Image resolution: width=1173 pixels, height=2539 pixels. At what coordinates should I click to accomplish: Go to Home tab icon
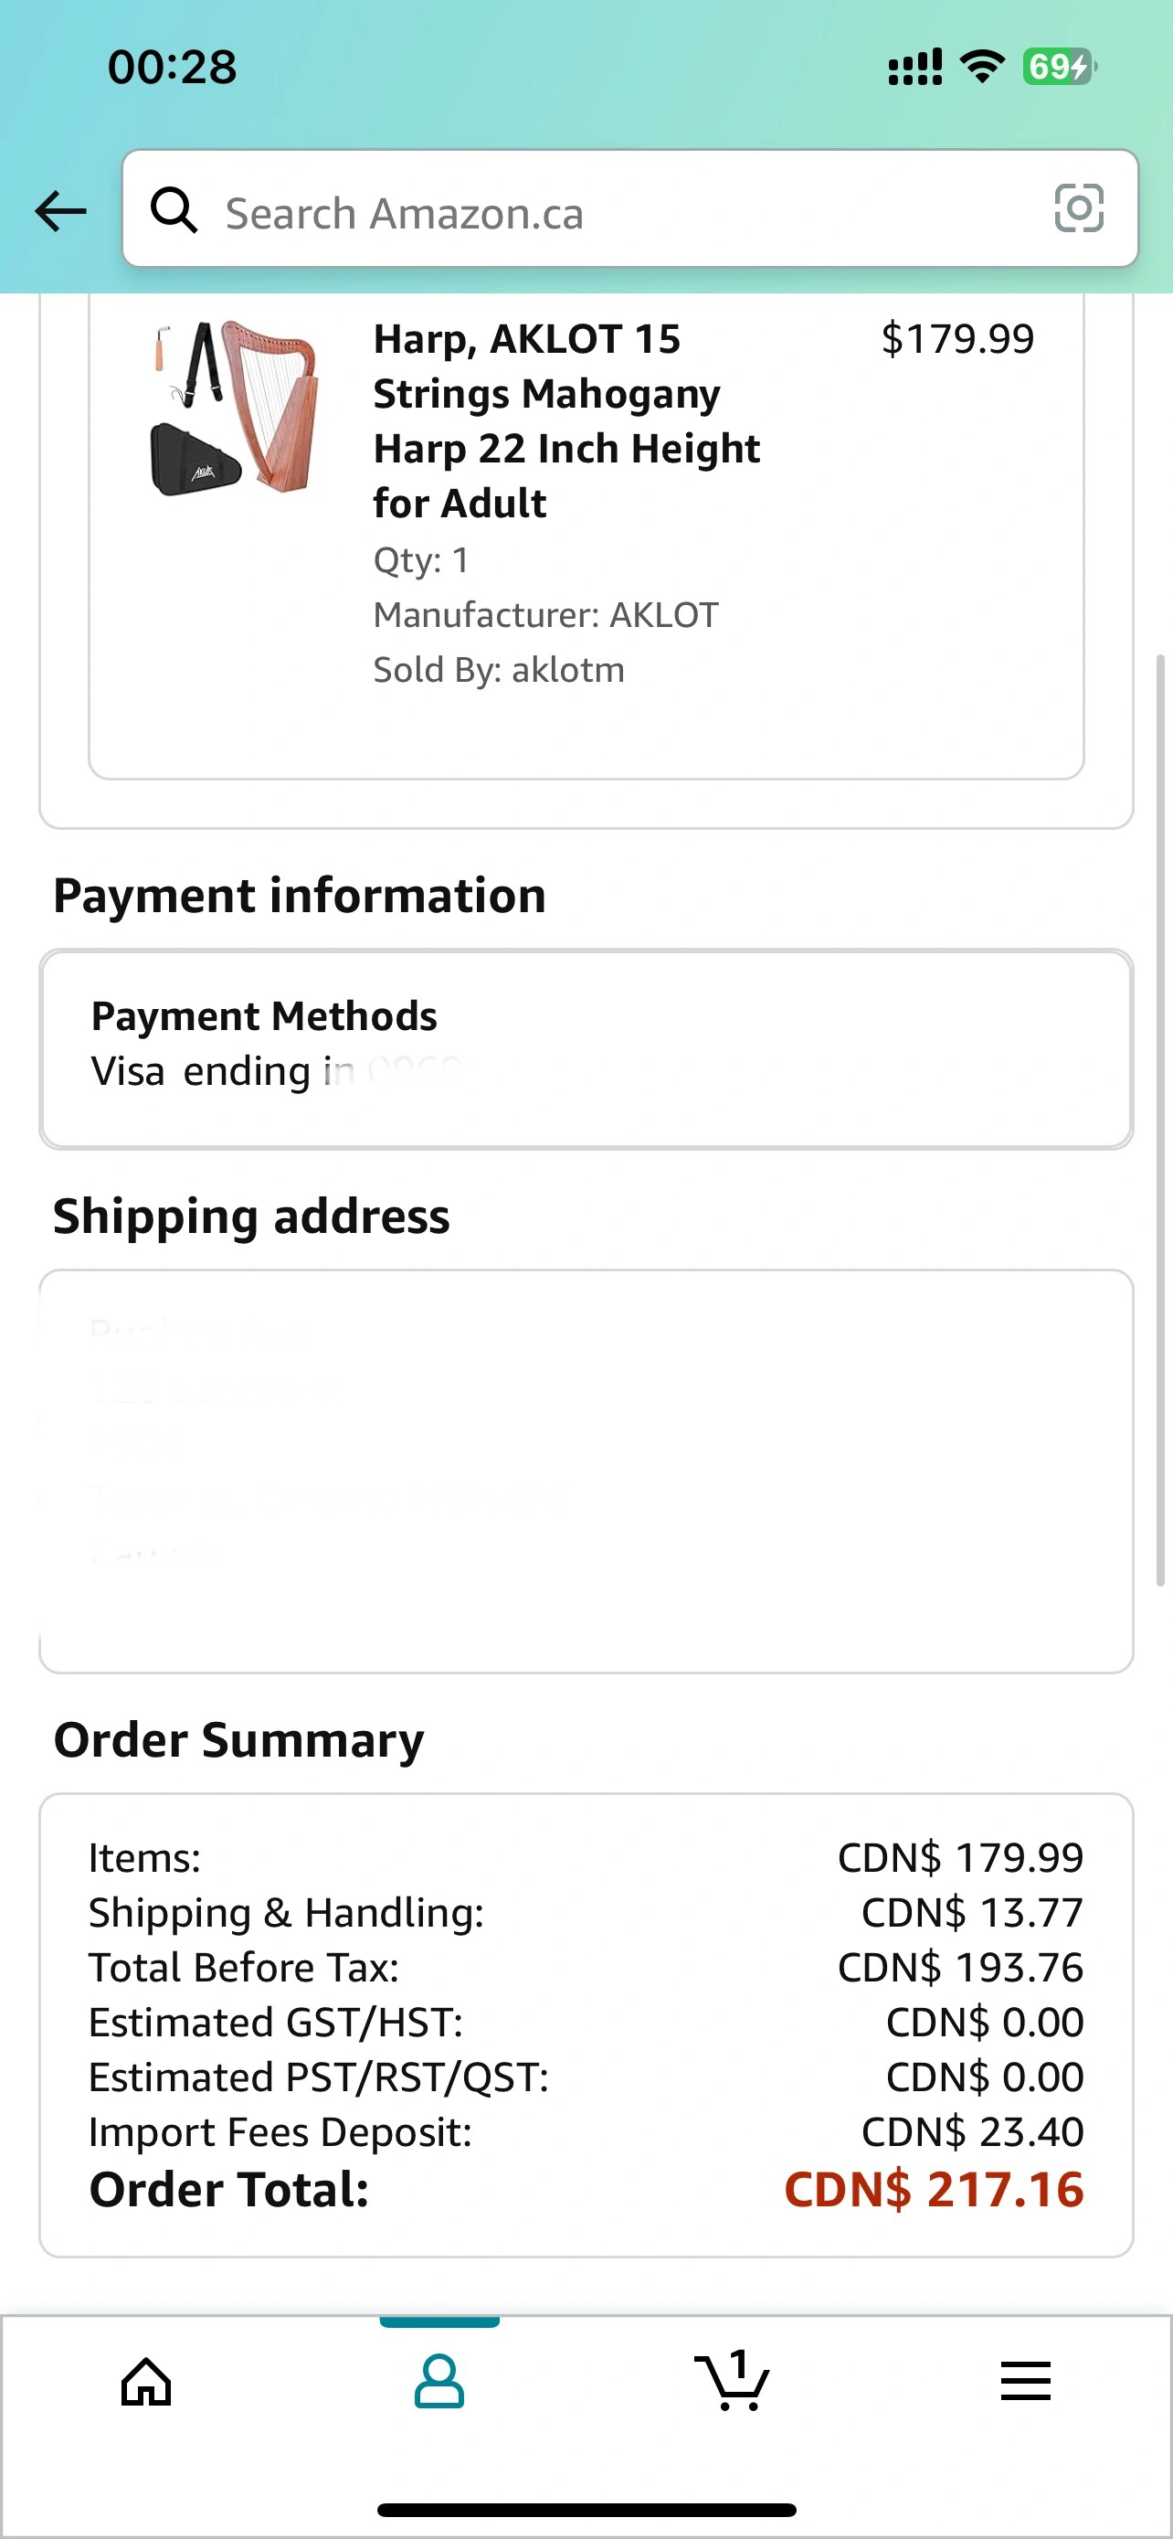pos(146,2383)
